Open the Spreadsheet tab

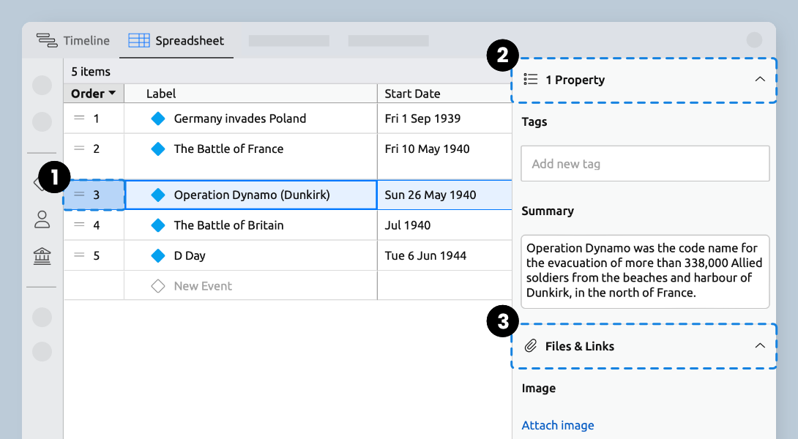tap(176, 41)
